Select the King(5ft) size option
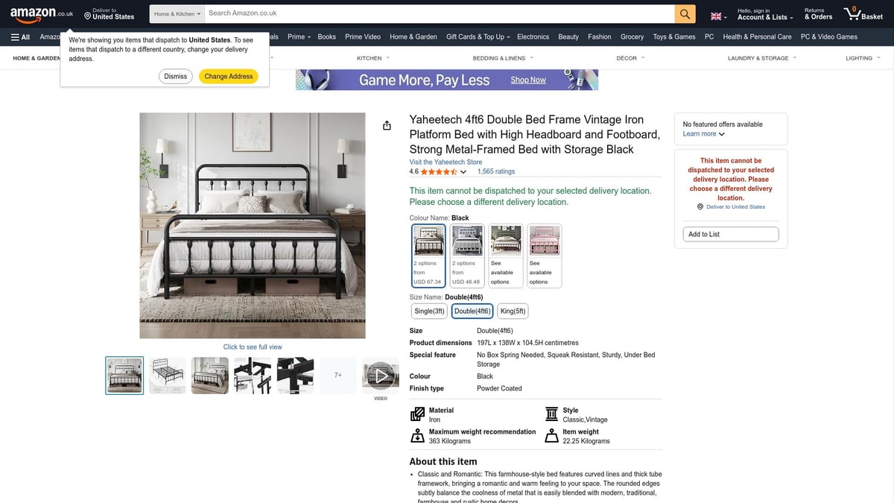 [513, 311]
